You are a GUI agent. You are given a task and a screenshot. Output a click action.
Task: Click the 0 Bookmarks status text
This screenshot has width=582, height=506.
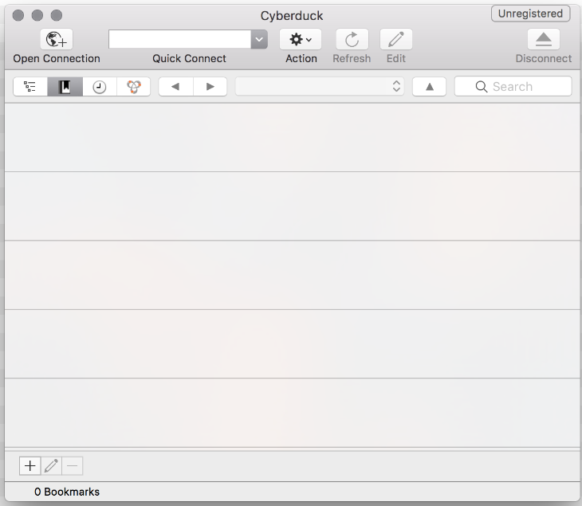67,492
